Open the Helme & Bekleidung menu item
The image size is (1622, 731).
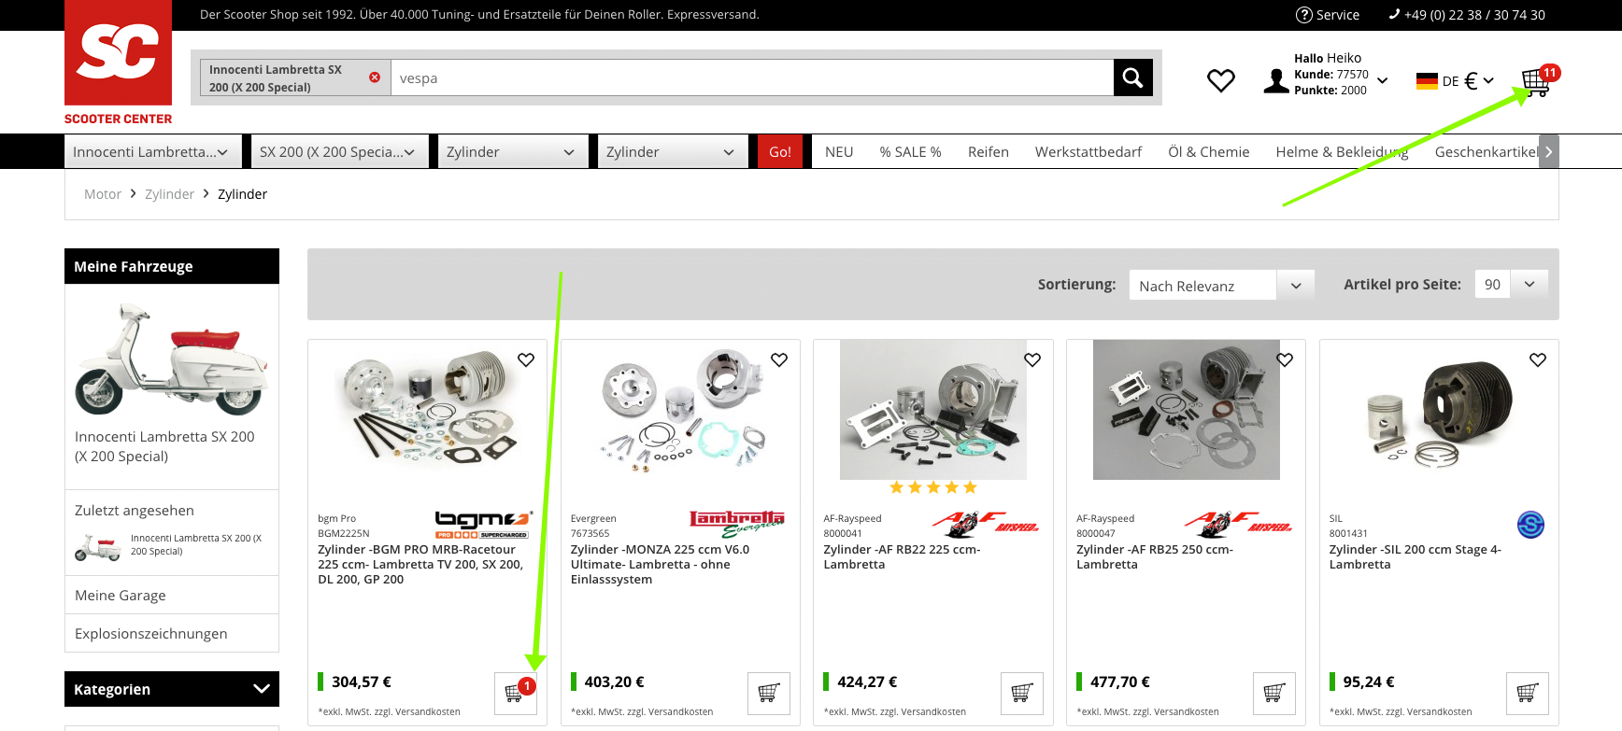(1342, 152)
